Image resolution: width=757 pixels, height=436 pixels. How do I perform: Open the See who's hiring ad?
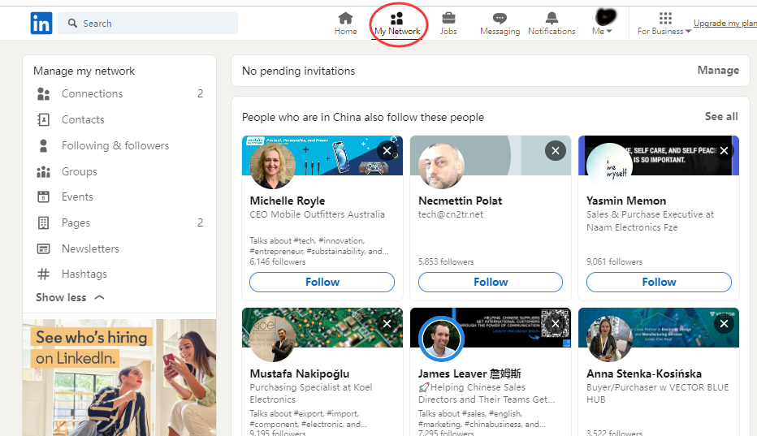(119, 378)
